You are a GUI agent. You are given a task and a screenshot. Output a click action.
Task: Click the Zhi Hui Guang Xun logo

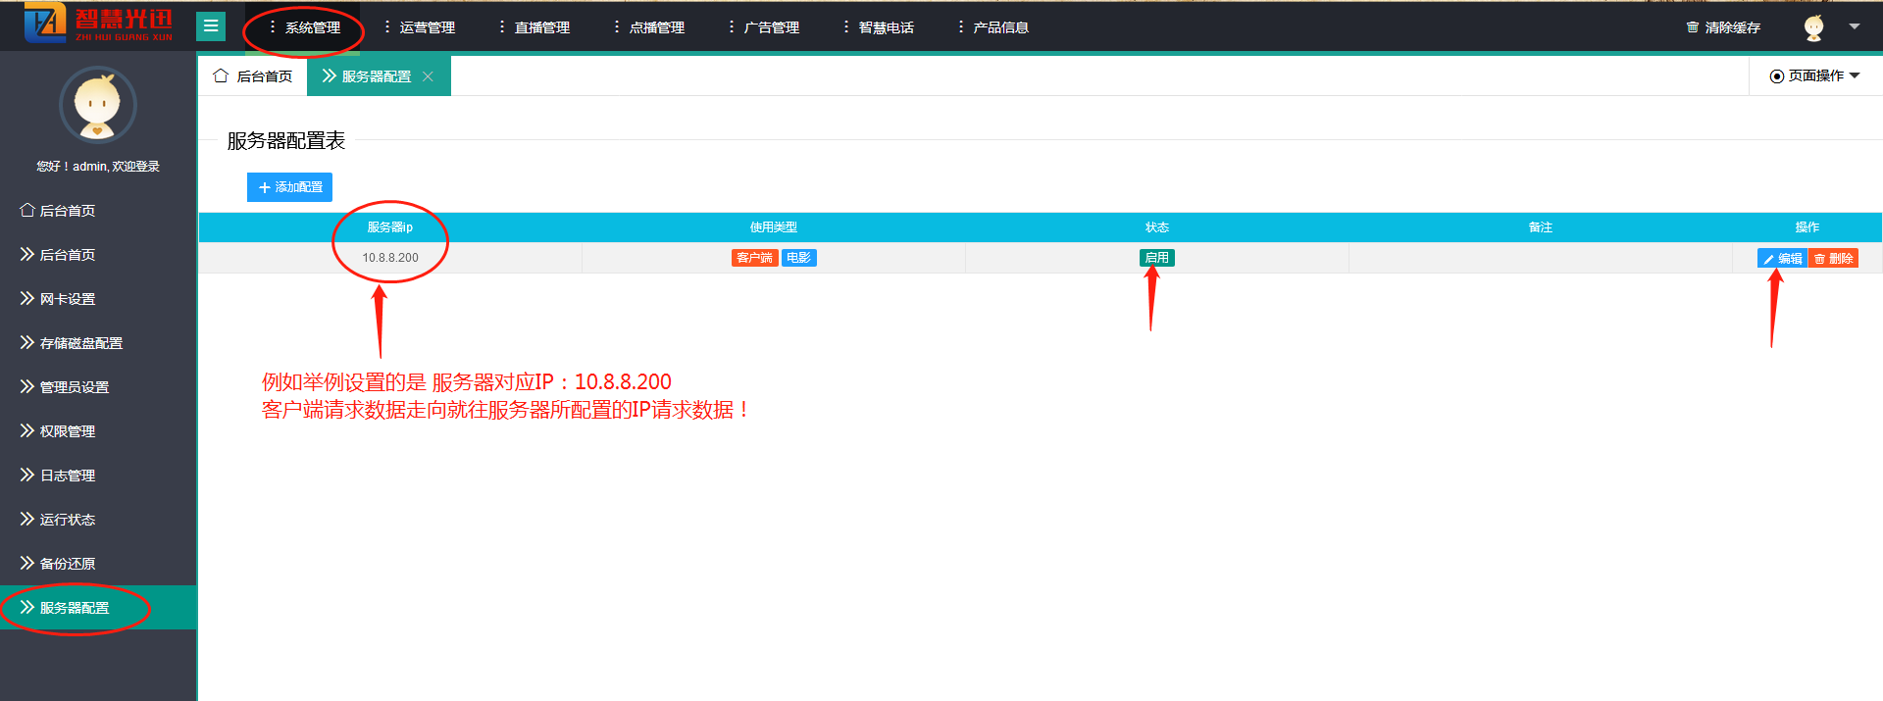click(x=98, y=24)
